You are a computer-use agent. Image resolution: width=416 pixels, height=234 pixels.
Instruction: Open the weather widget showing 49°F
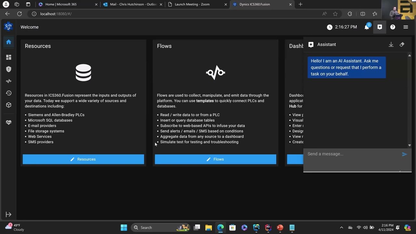(15, 227)
